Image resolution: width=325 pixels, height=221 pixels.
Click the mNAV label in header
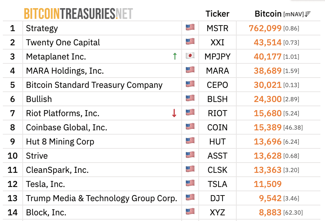(x=293, y=15)
